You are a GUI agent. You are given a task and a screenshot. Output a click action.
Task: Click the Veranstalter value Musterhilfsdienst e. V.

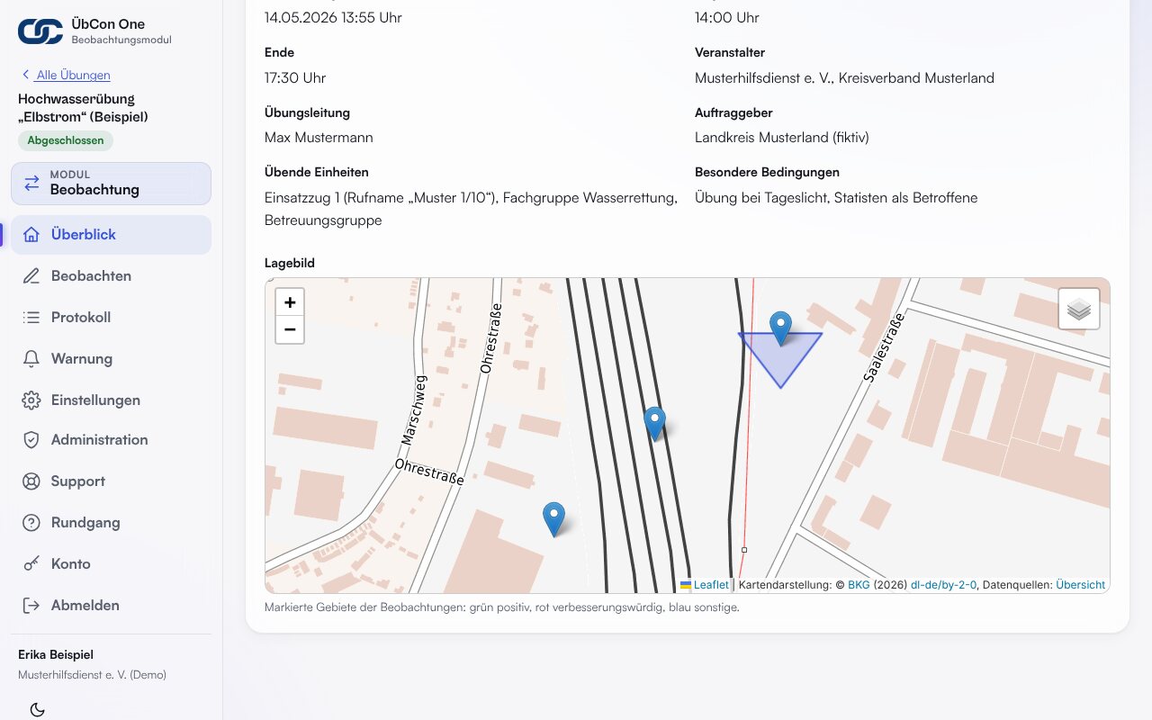pos(844,78)
